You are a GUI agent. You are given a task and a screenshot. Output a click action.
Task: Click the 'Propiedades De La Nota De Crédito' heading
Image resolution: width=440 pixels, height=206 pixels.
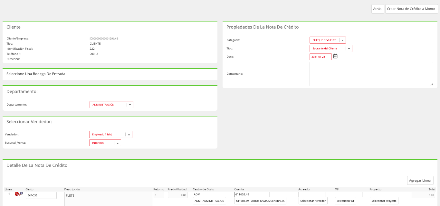[263, 27]
